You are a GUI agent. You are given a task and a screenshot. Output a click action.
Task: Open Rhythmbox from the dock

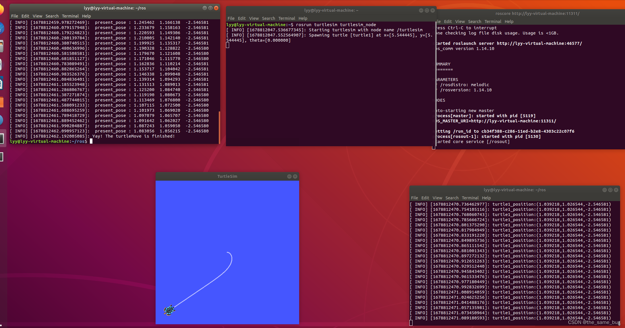point(1,65)
